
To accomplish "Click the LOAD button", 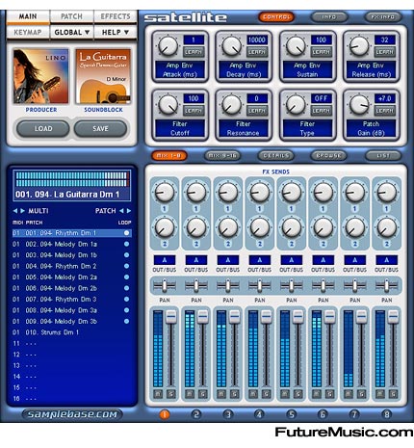I will tap(43, 129).
